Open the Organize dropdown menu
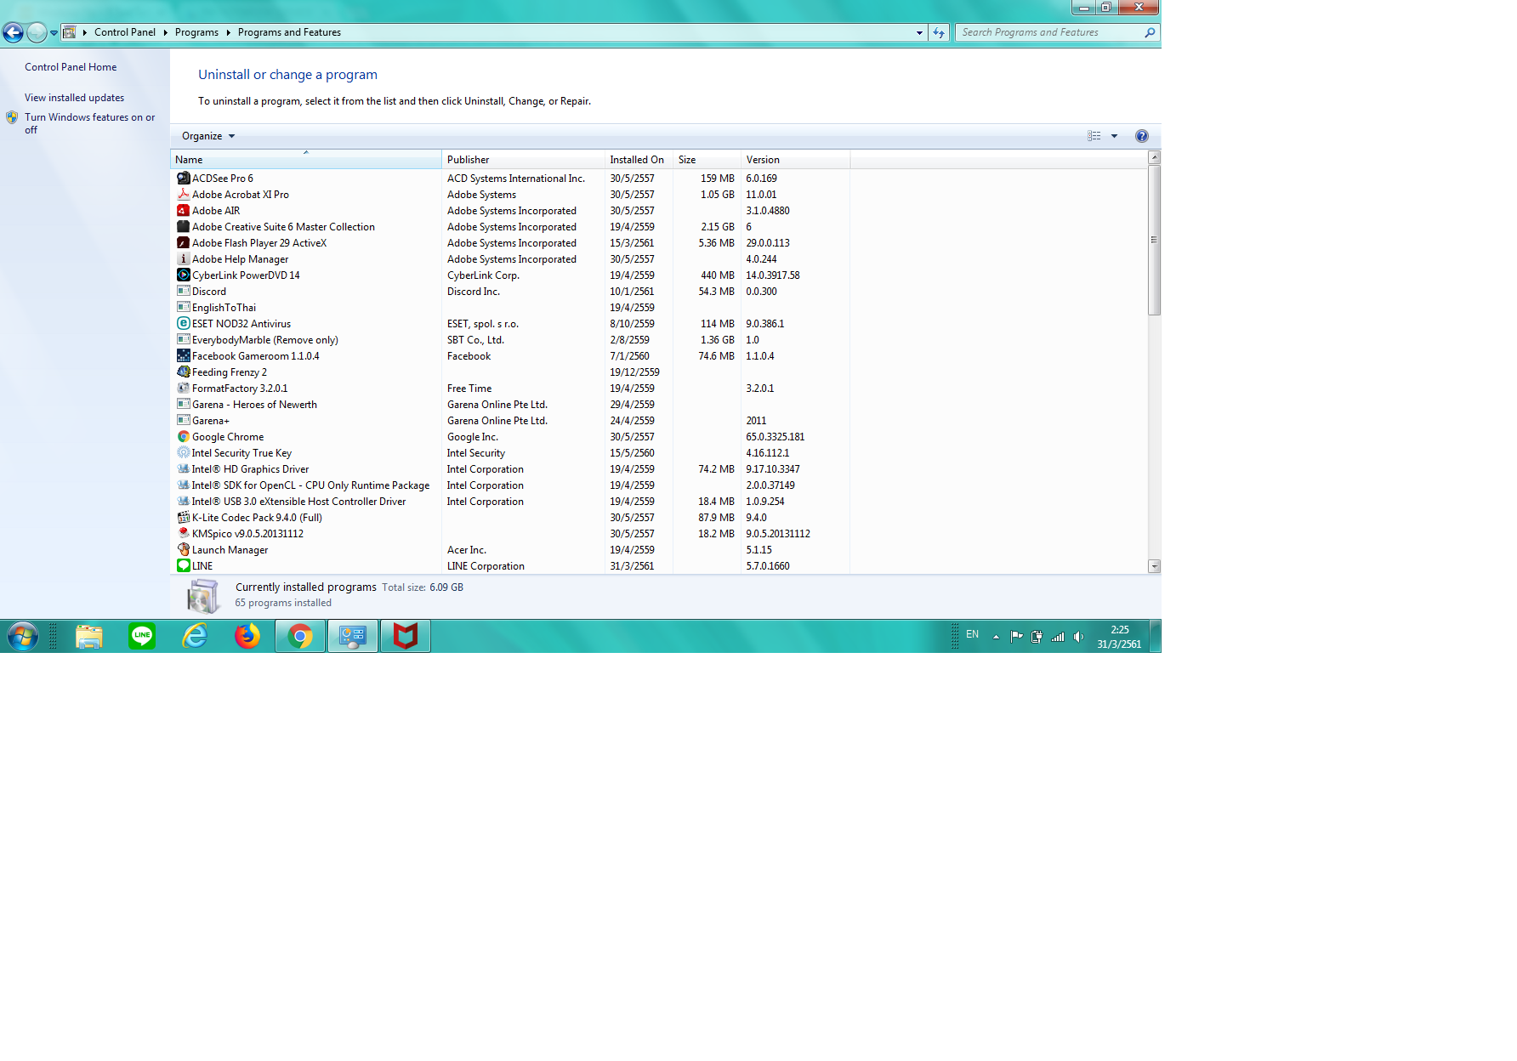The image size is (1517, 1061). click(x=208, y=136)
